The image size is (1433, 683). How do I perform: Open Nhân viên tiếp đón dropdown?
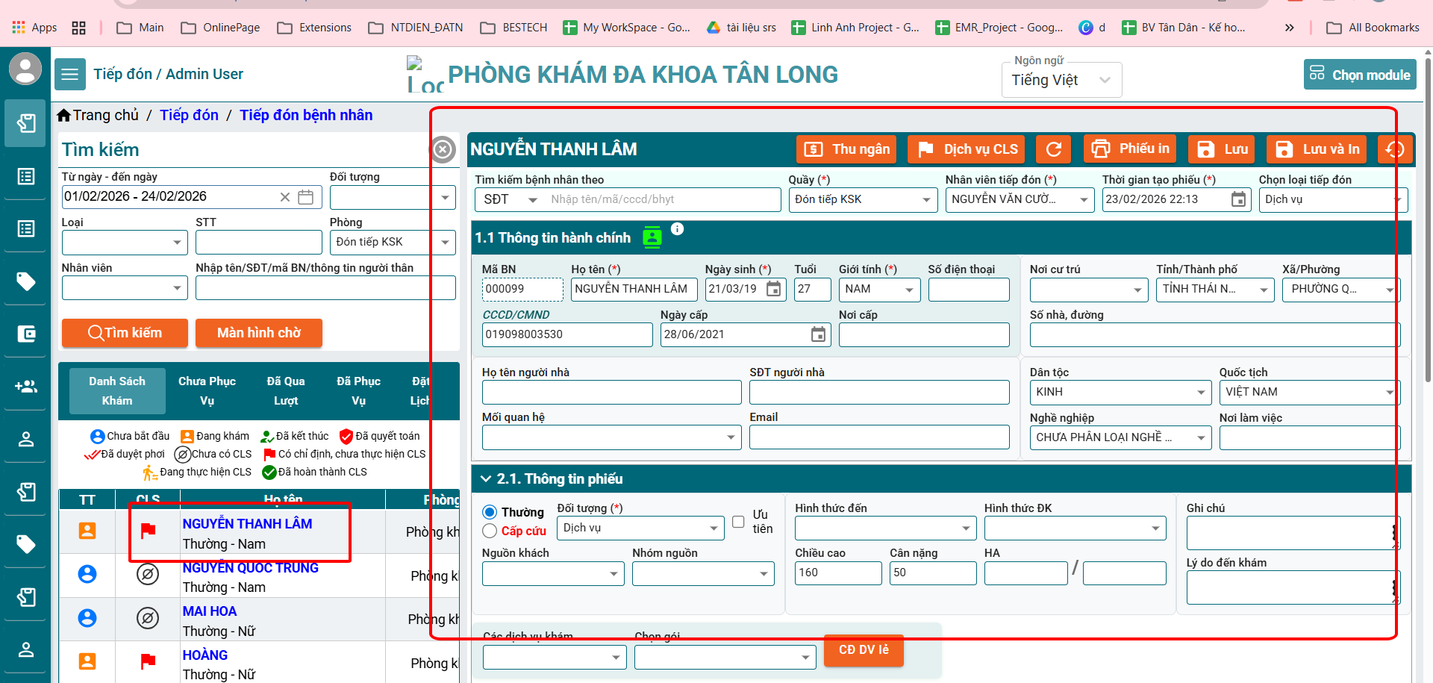pos(1020,200)
